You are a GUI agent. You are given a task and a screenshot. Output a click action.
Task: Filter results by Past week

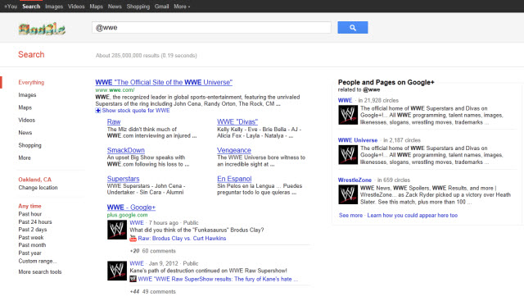tap(31, 237)
